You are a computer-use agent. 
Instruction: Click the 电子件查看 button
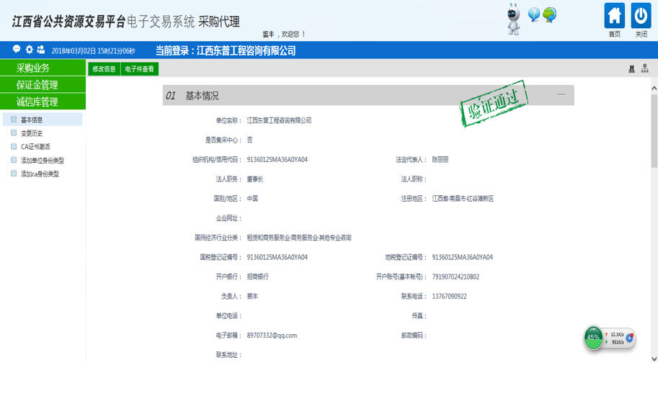pos(139,69)
